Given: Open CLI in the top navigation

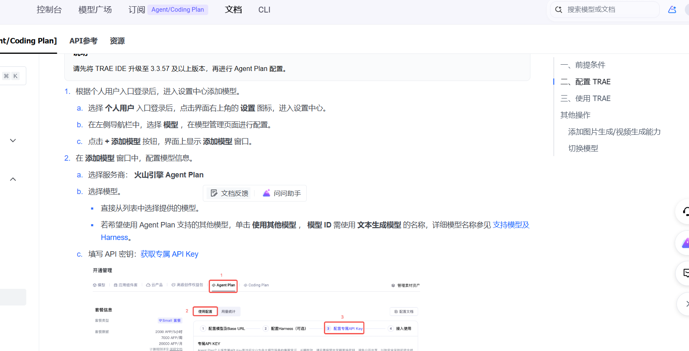Looking at the screenshot, I should coord(264,10).
